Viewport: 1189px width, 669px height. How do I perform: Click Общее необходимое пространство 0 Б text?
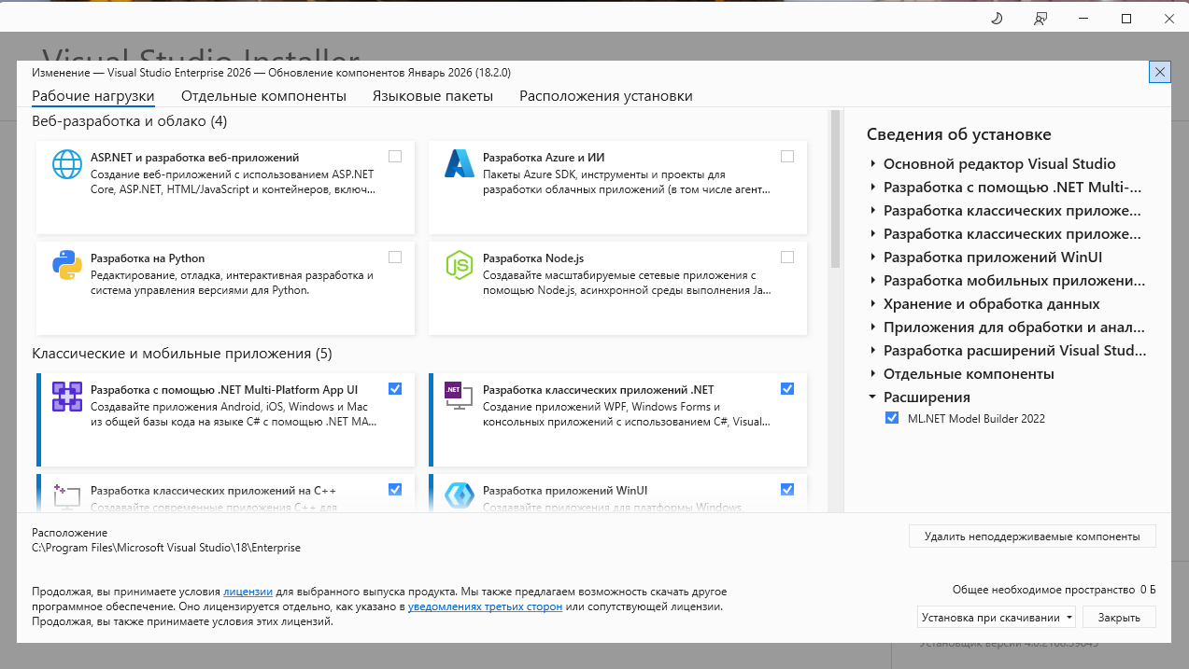click(1055, 590)
